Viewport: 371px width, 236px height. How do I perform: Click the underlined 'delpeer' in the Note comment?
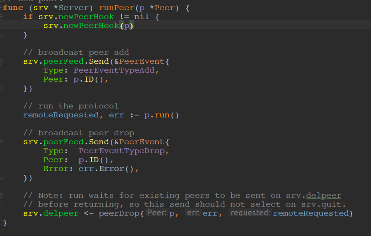click(x=323, y=196)
